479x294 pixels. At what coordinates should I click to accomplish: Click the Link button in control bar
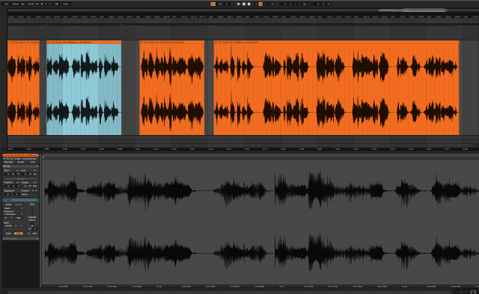click(x=6, y=4)
